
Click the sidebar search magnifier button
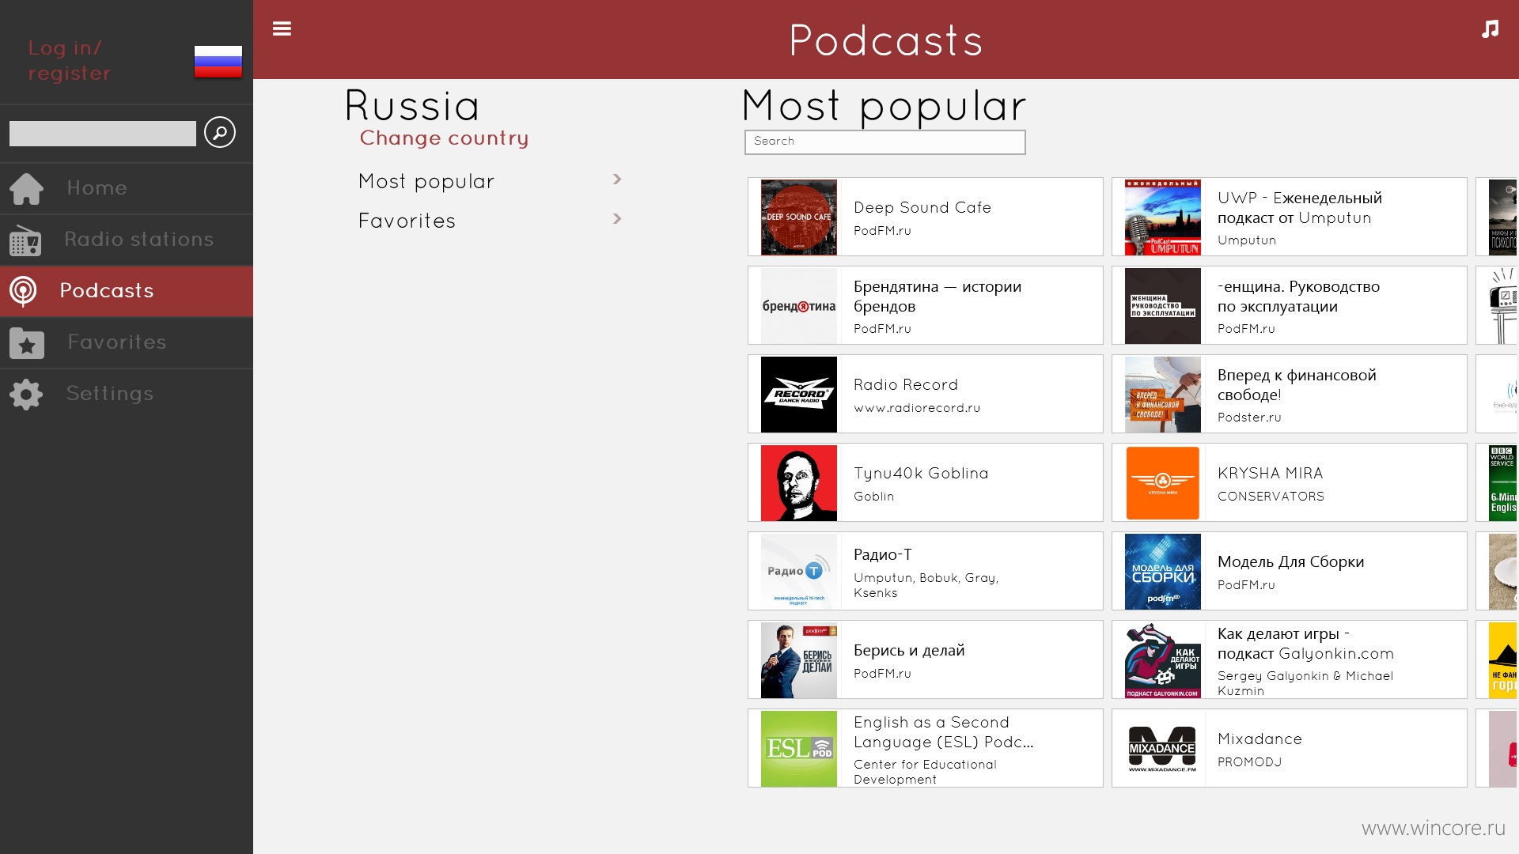[x=220, y=132]
